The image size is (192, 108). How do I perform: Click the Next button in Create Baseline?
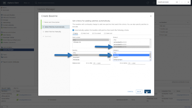point(147,92)
